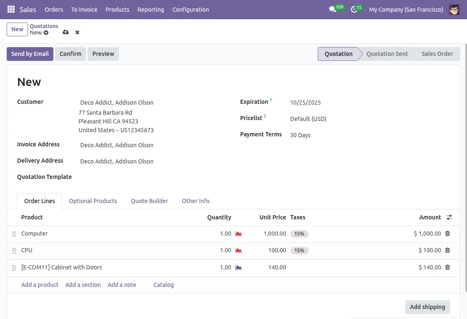Click the user profile avatar
This screenshot has width=467, height=319.
(x=454, y=9)
